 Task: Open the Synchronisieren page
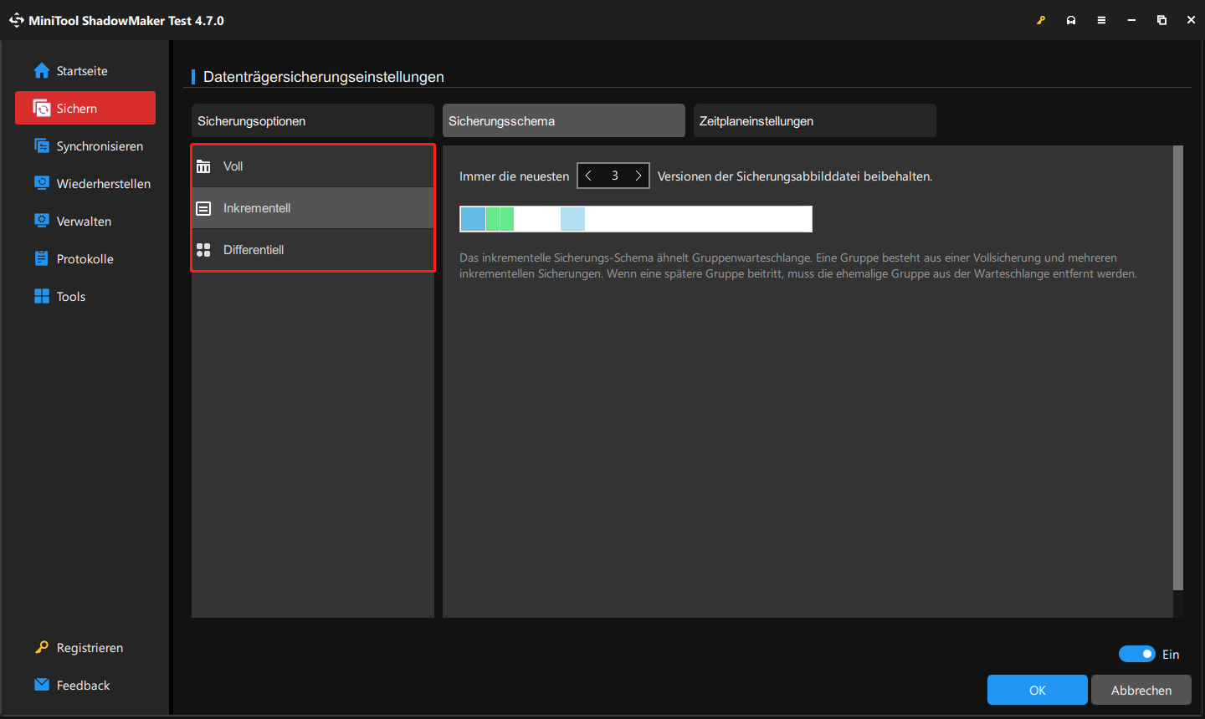click(85, 146)
